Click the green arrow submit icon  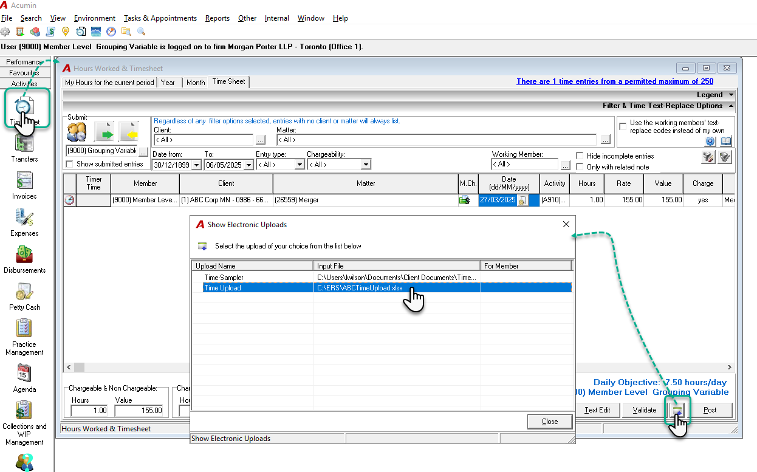[104, 132]
